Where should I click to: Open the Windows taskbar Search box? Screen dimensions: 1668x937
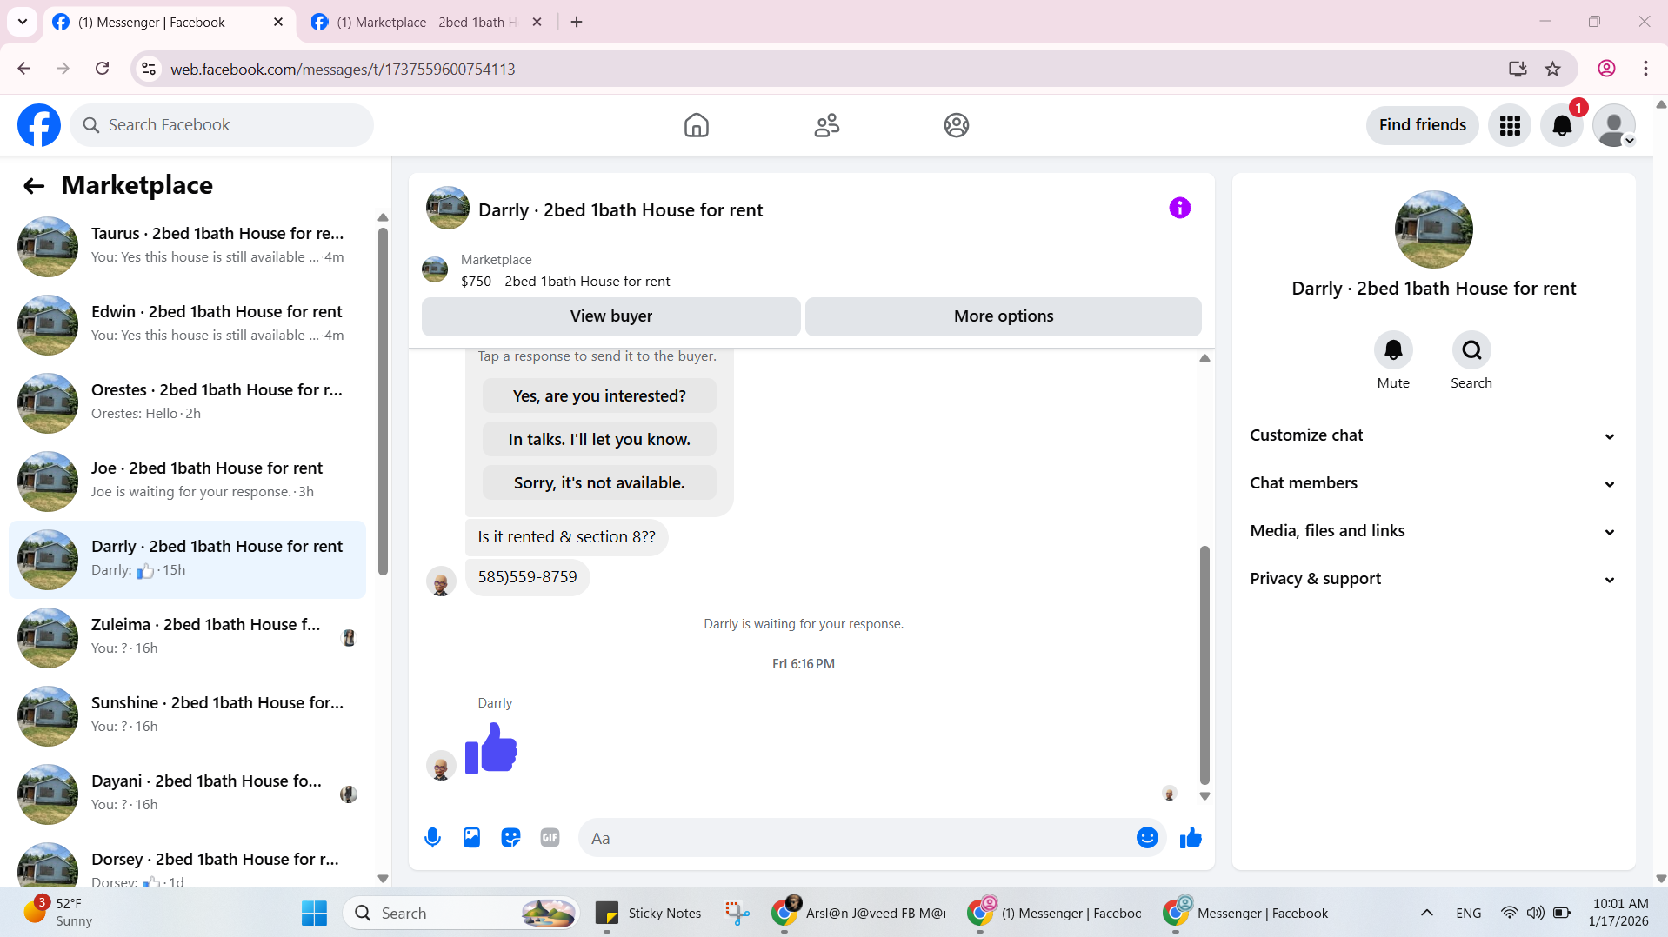coord(462,914)
